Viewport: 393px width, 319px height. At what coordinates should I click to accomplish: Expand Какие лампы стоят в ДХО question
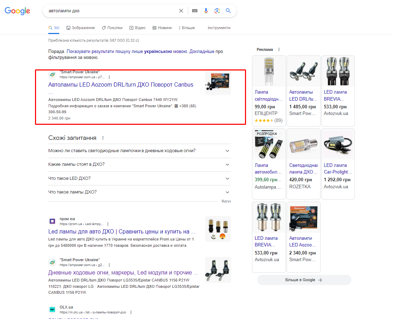tap(139, 165)
